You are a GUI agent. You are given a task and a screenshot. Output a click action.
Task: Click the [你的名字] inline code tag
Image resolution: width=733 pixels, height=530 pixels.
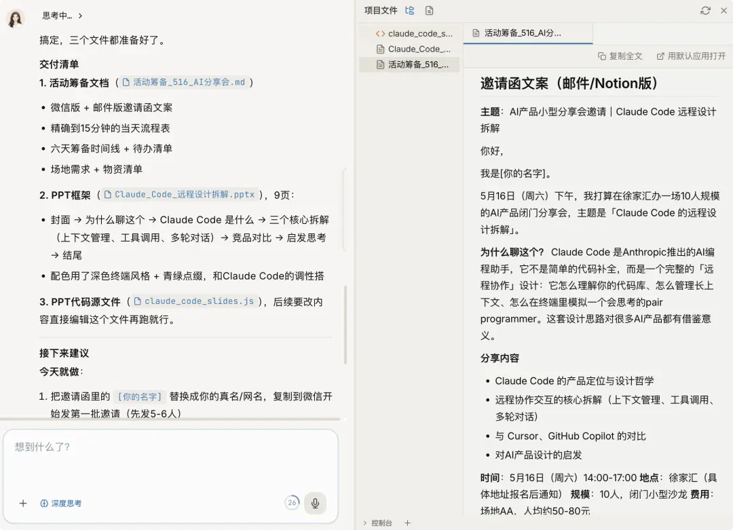coord(139,397)
